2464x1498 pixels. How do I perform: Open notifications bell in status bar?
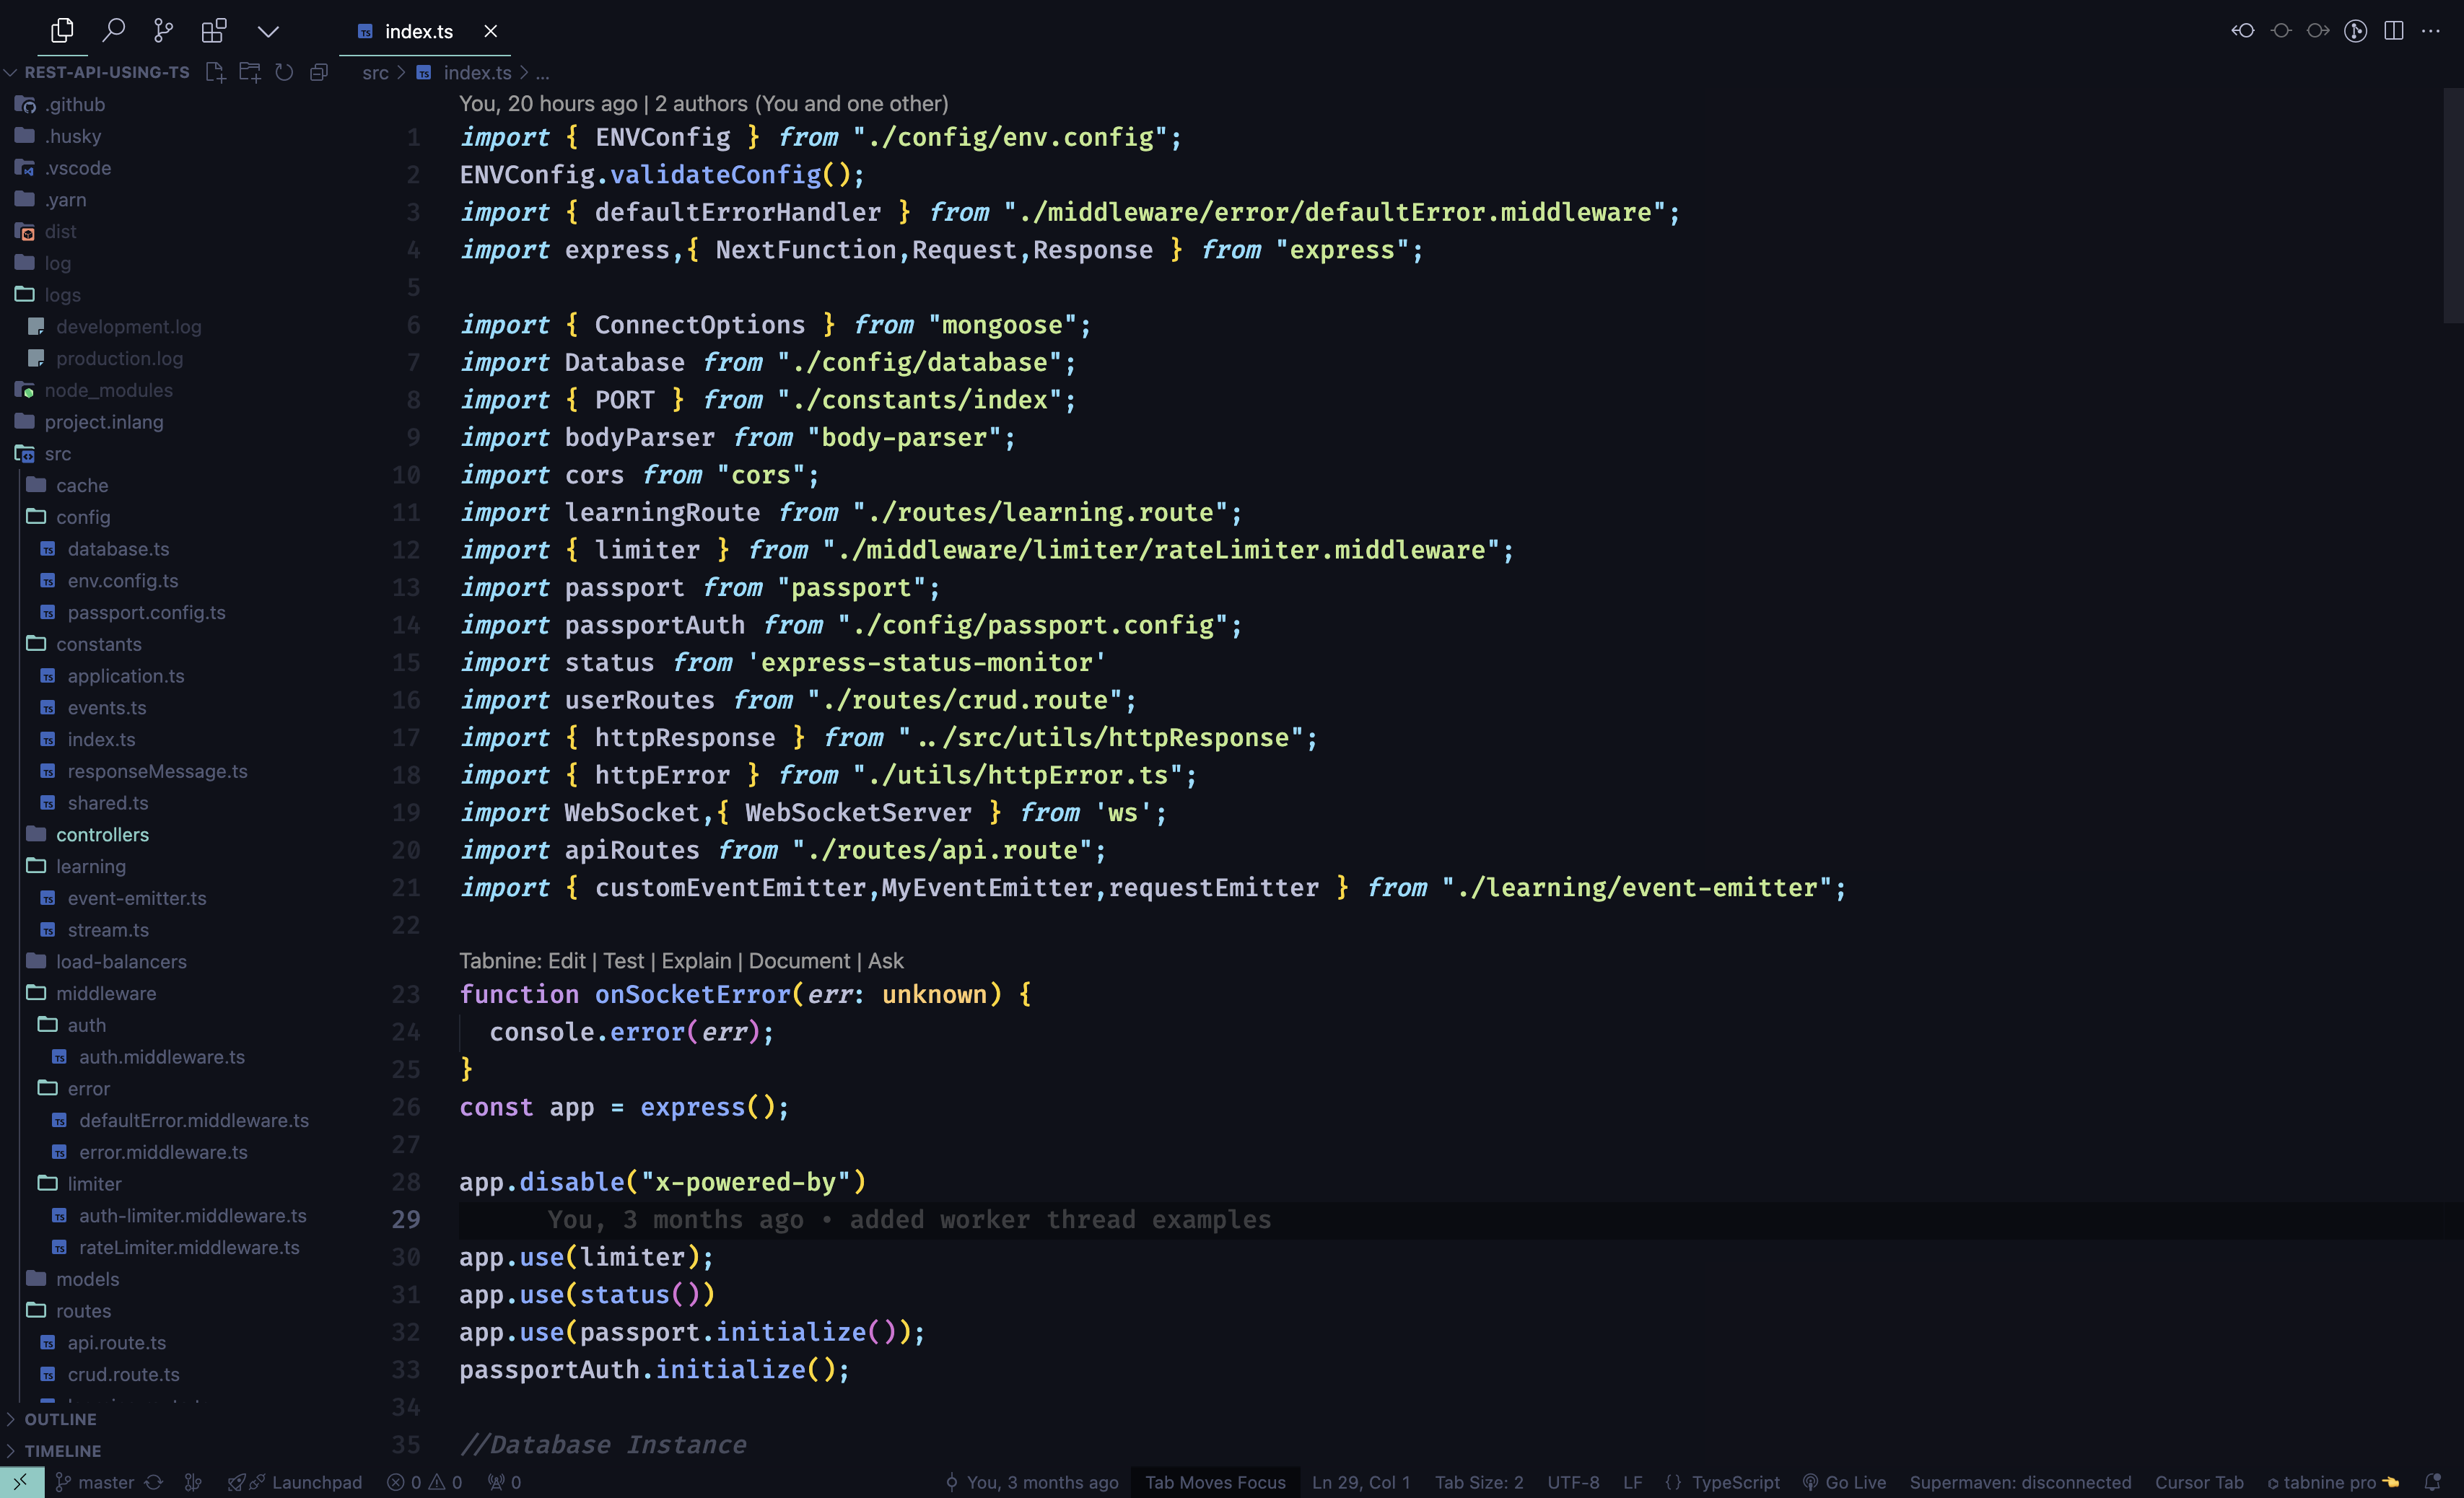click(2433, 1482)
